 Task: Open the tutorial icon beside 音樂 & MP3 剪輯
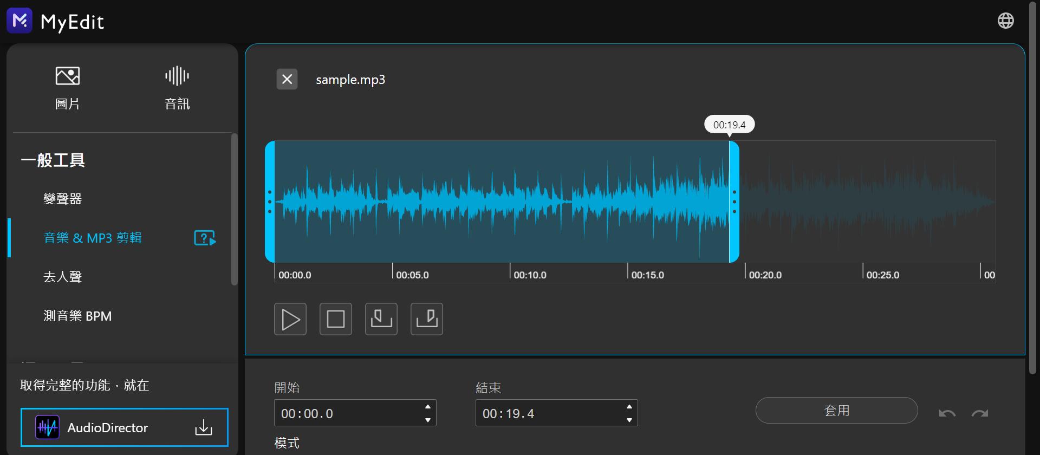pos(205,238)
